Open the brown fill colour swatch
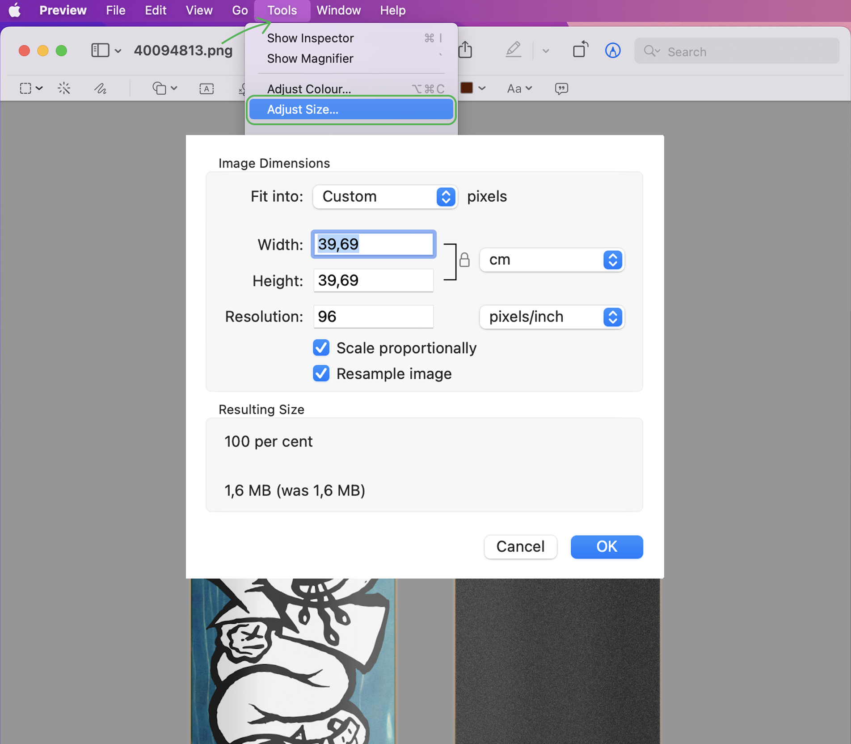Screen dimensions: 851x744 click(467, 88)
